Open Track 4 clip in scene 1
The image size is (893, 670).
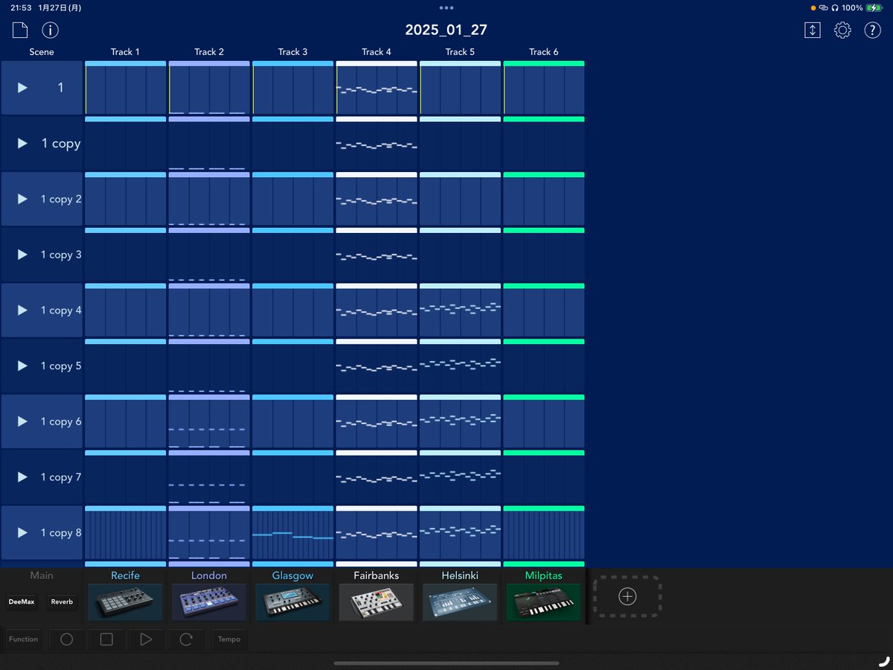(377, 88)
